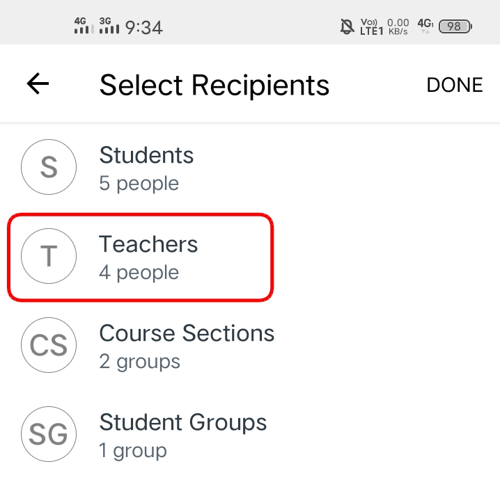500x480 pixels.
Task: Tap the "2 groups" subtitle
Action: pyautogui.click(x=139, y=362)
